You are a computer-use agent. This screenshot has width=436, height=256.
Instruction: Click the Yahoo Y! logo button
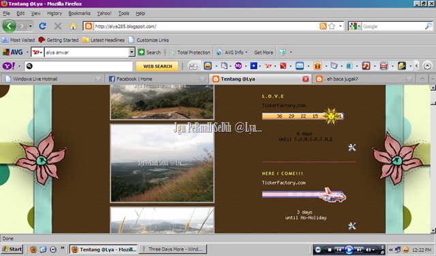(9, 66)
